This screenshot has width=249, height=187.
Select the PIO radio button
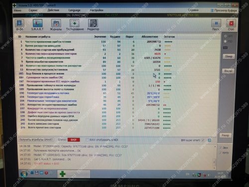click(x=226, y=41)
